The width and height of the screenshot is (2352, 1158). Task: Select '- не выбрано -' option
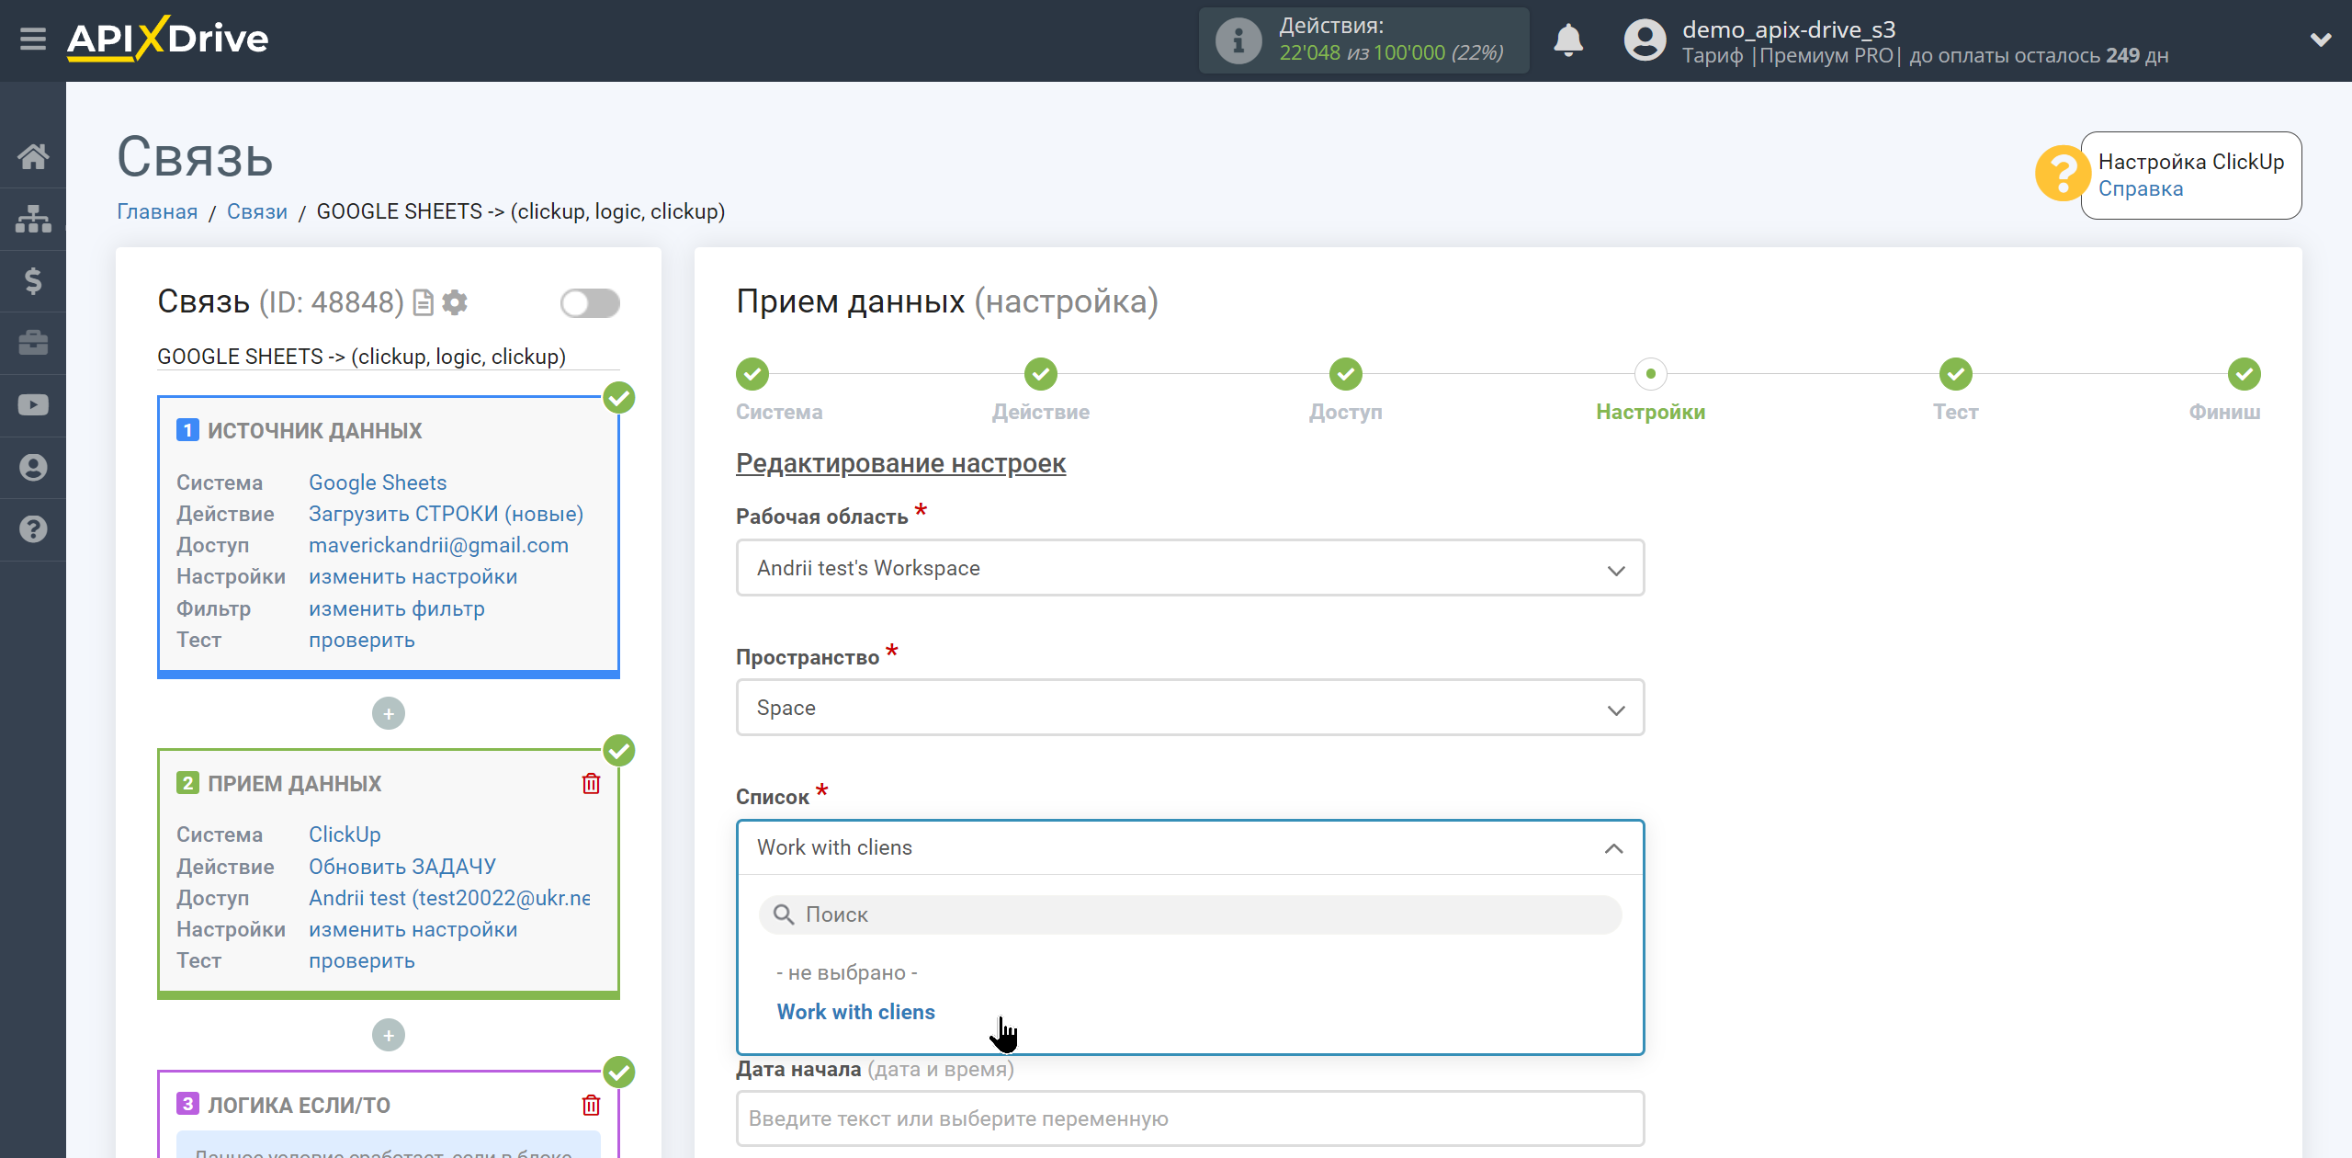tap(847, 972)
